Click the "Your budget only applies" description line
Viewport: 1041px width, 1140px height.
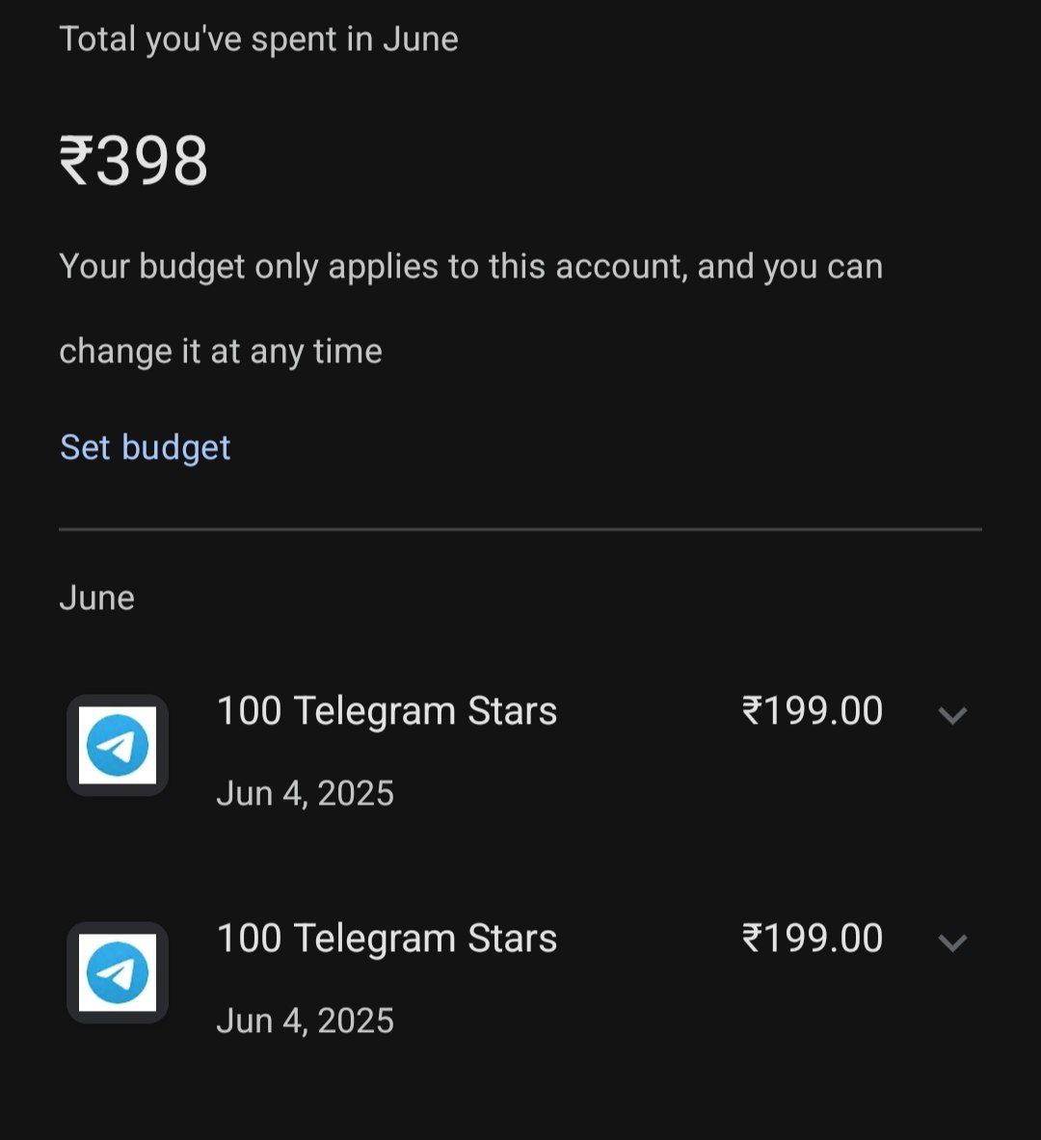[470, 267]
